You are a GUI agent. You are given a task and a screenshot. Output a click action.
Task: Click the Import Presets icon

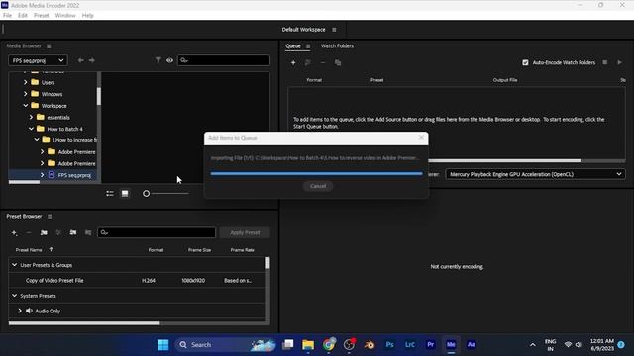73,232
